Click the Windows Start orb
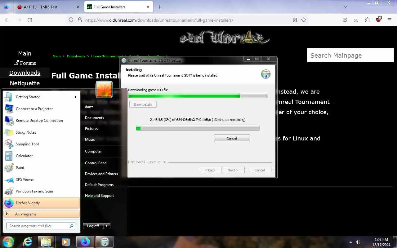Screen dimensions: 397x248 tap(8, 242)
